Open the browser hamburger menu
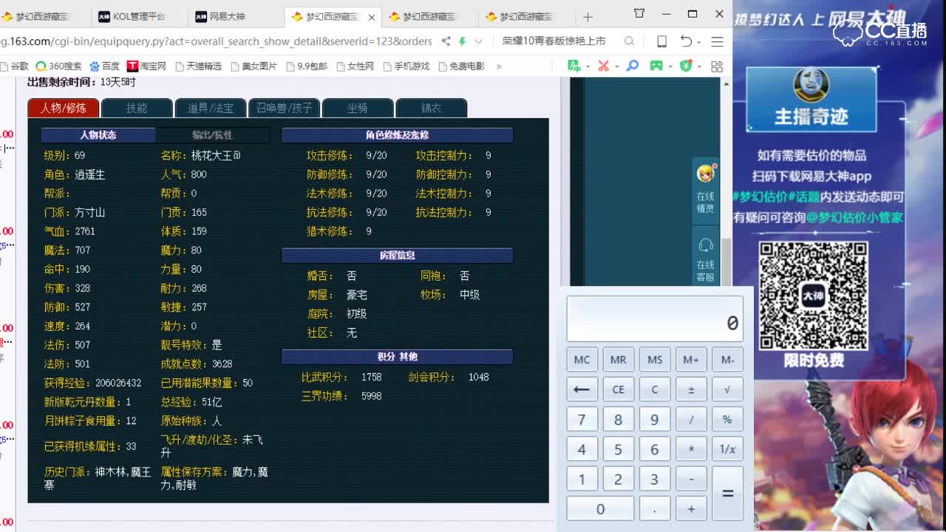The image size is (946, 532). [x=717, y=41]
